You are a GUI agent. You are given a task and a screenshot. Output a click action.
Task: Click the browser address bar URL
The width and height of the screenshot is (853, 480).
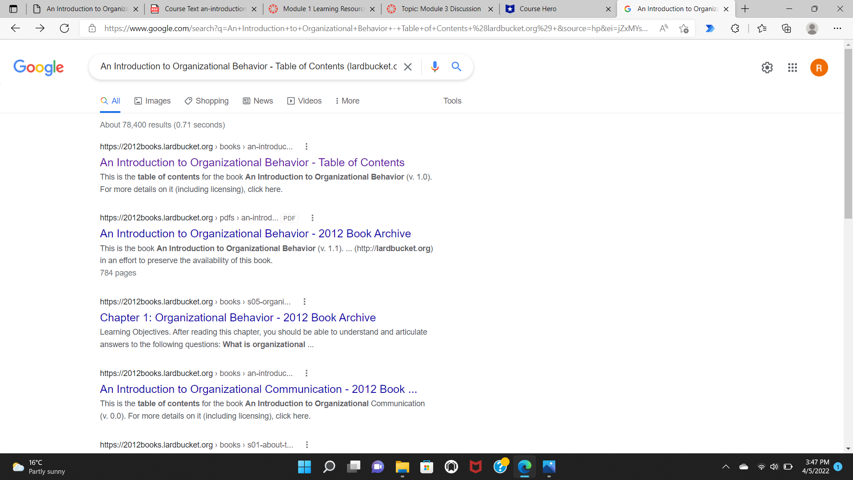pos(376,28)
